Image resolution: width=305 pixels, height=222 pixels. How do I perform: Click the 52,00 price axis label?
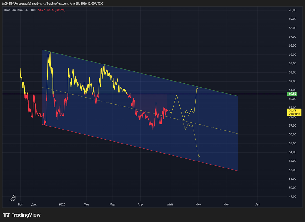click(292, 170)
